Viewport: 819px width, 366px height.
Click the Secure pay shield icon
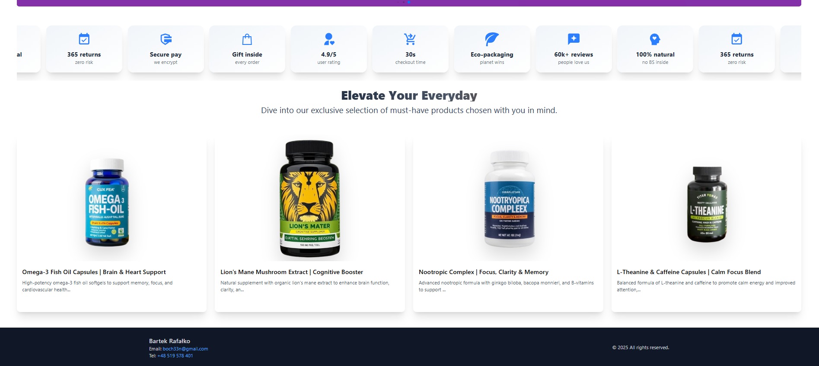[x=166, y=39]
